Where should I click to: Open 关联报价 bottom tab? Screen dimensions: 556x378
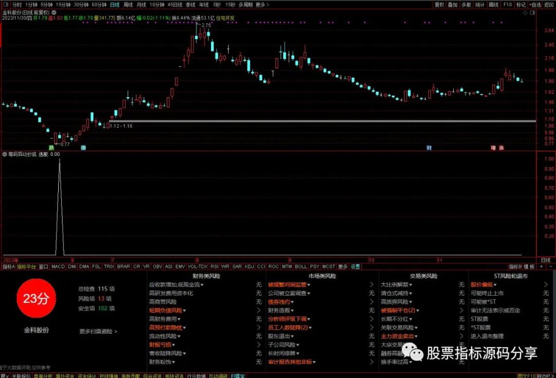pos(21,375)
